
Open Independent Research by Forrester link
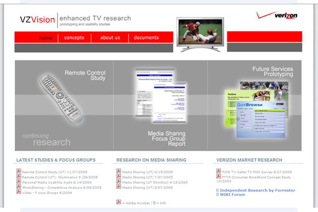(257, 190)
